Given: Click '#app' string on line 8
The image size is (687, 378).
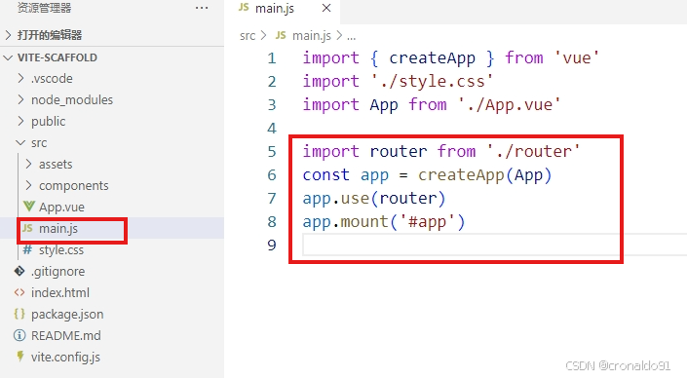Looking at the screenshot, I should (x=427, y=222).
